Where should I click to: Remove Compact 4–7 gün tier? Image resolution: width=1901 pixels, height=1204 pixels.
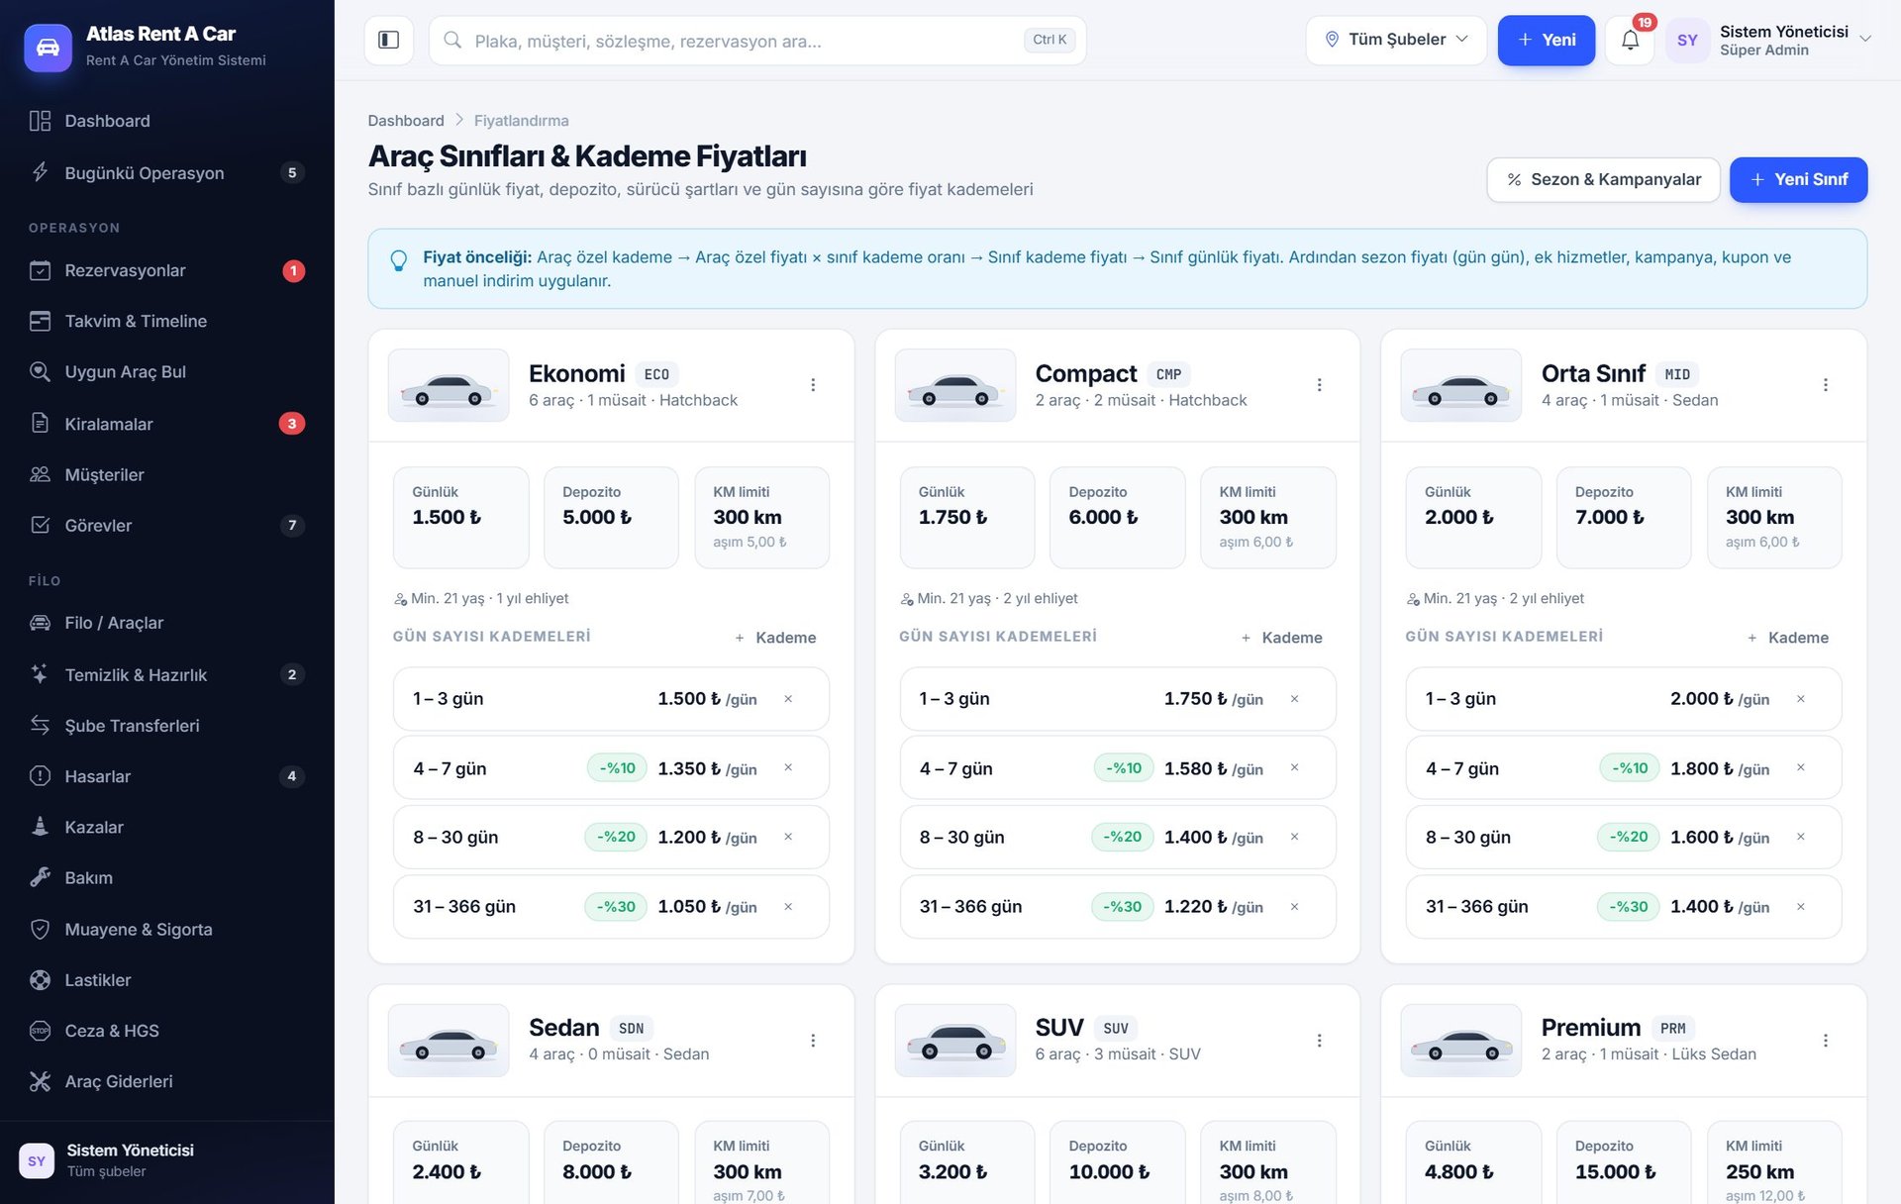(x=1294, y=768)
